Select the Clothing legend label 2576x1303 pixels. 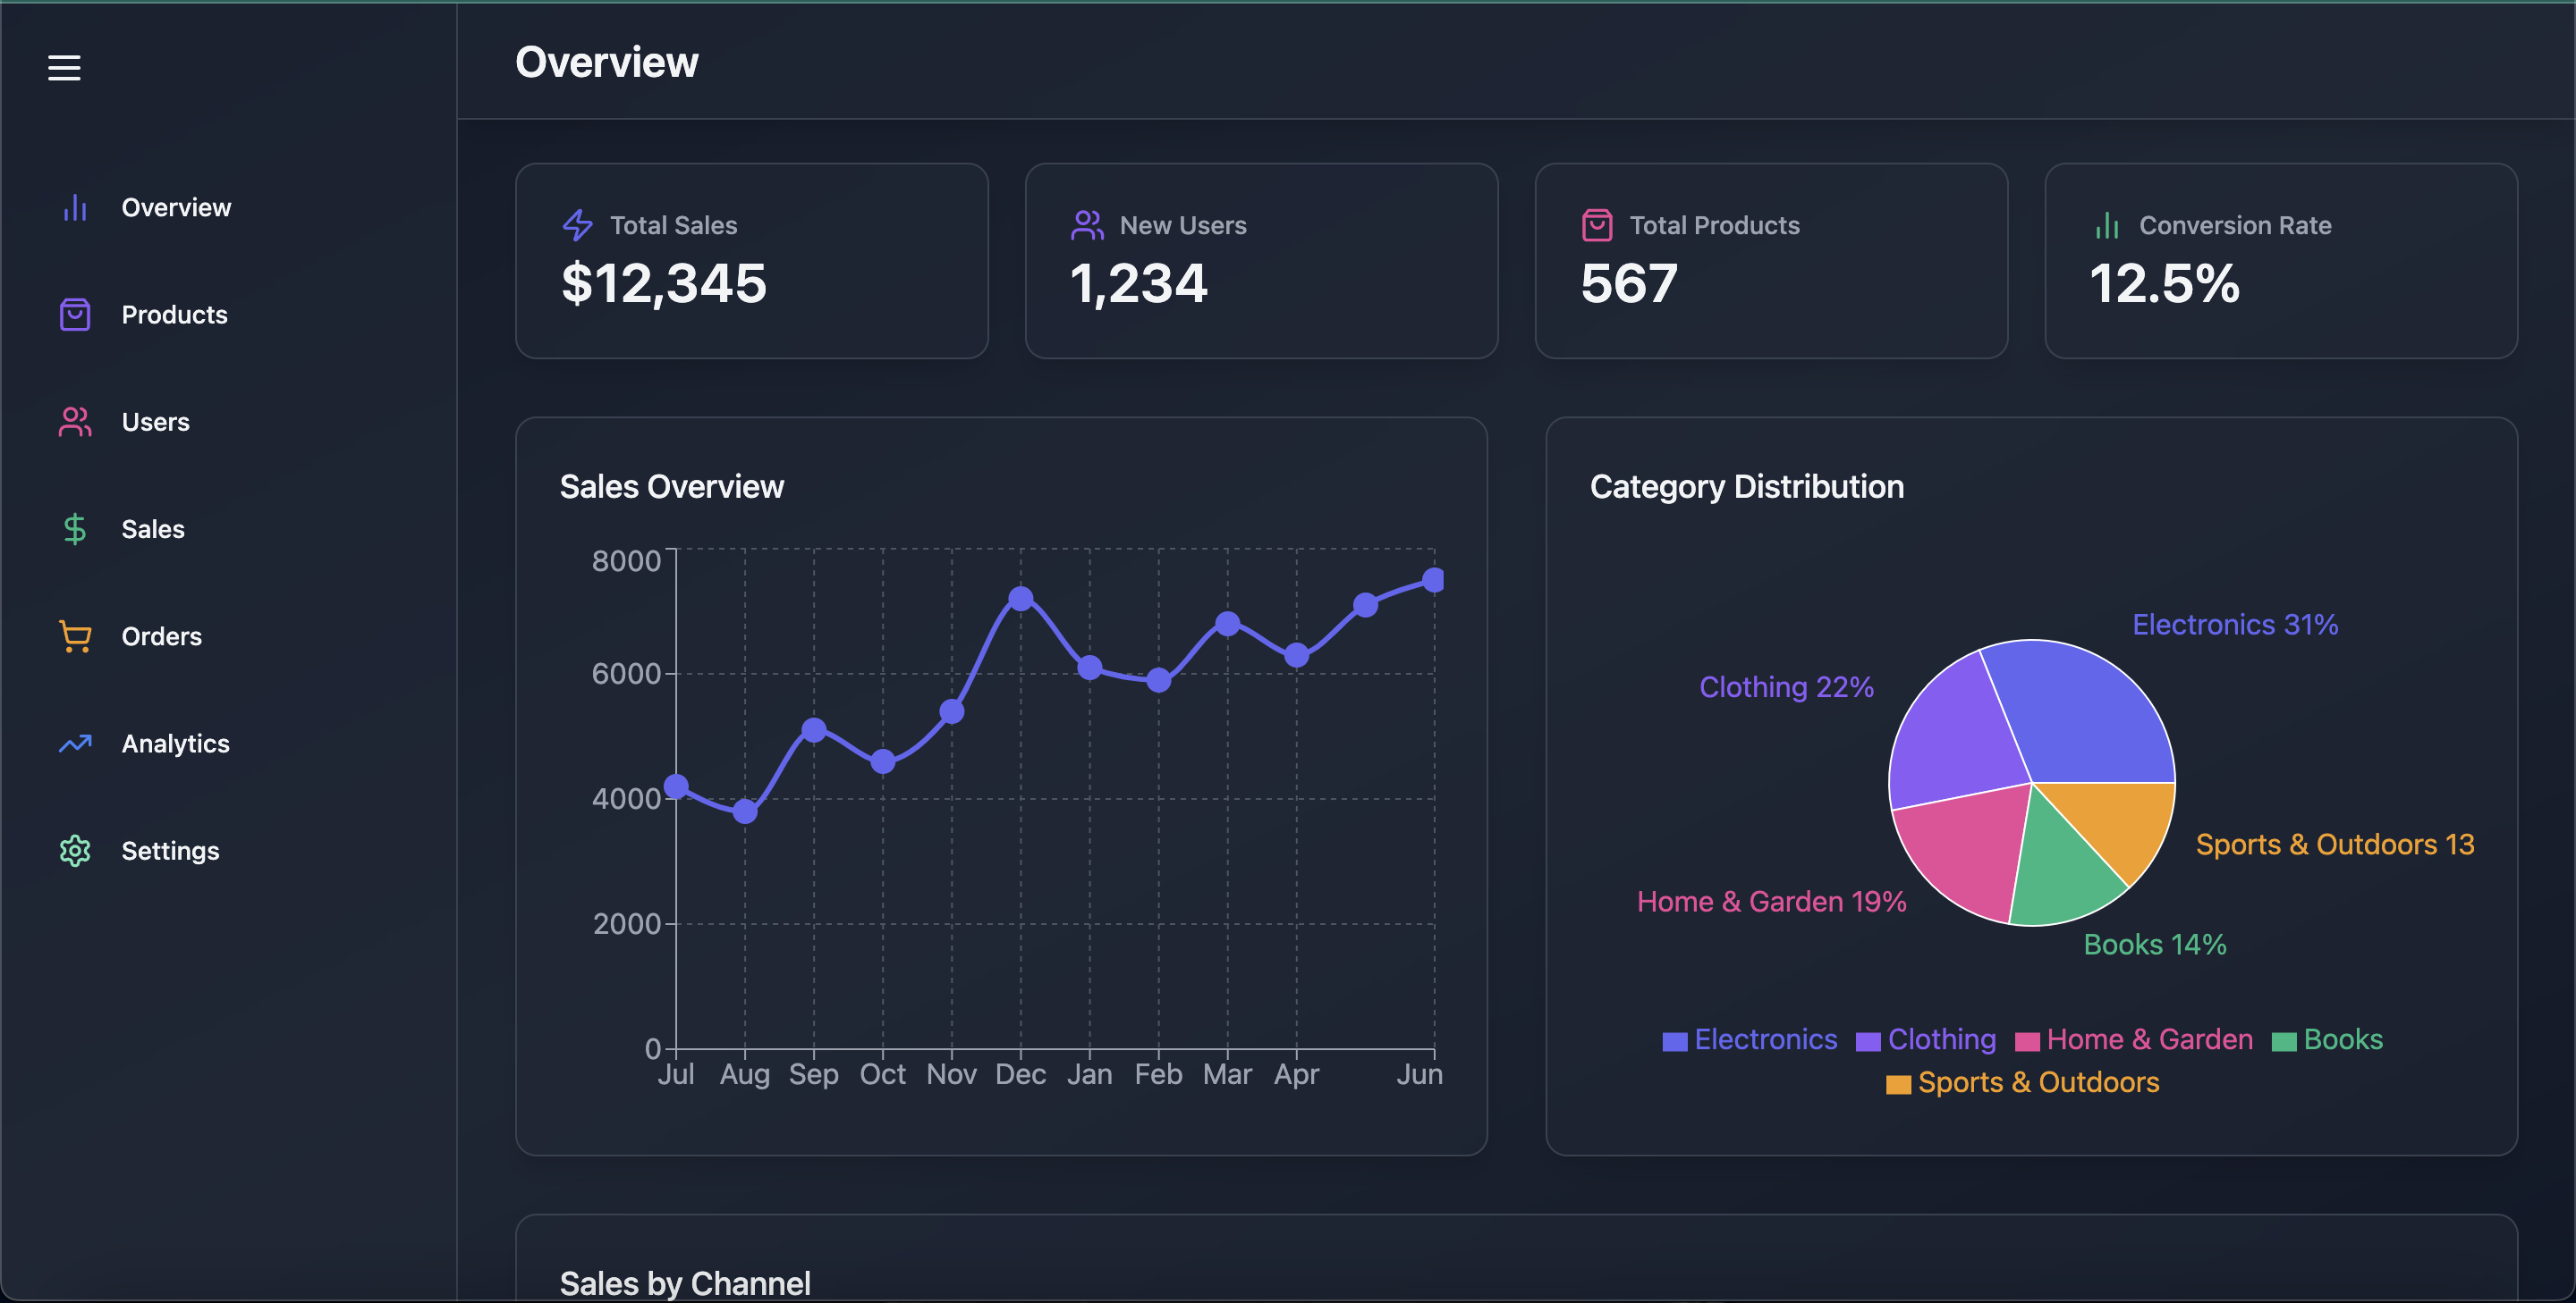coord(1942,1039)
